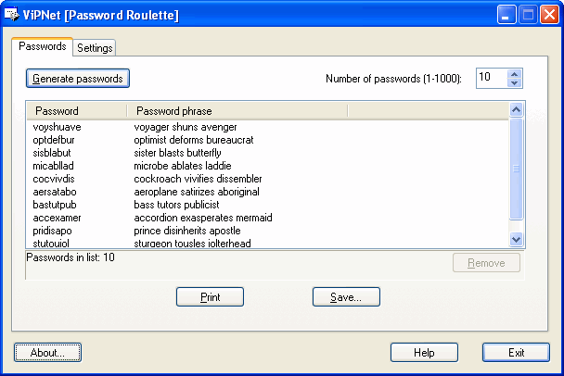Click phrase 'optimist deforms bureaucrat'
This screenshot has height=376, width=564.
194,140
